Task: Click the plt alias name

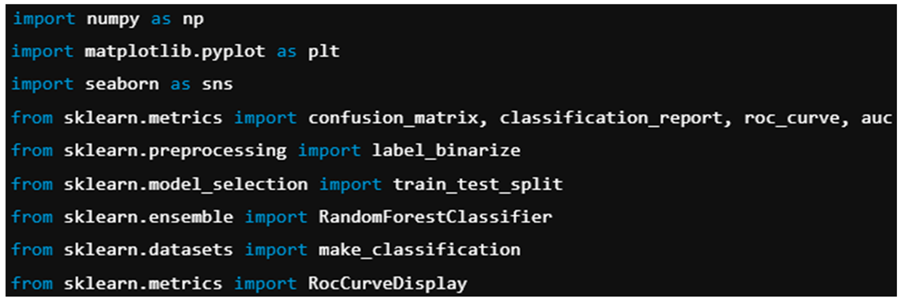Action: 324,51
